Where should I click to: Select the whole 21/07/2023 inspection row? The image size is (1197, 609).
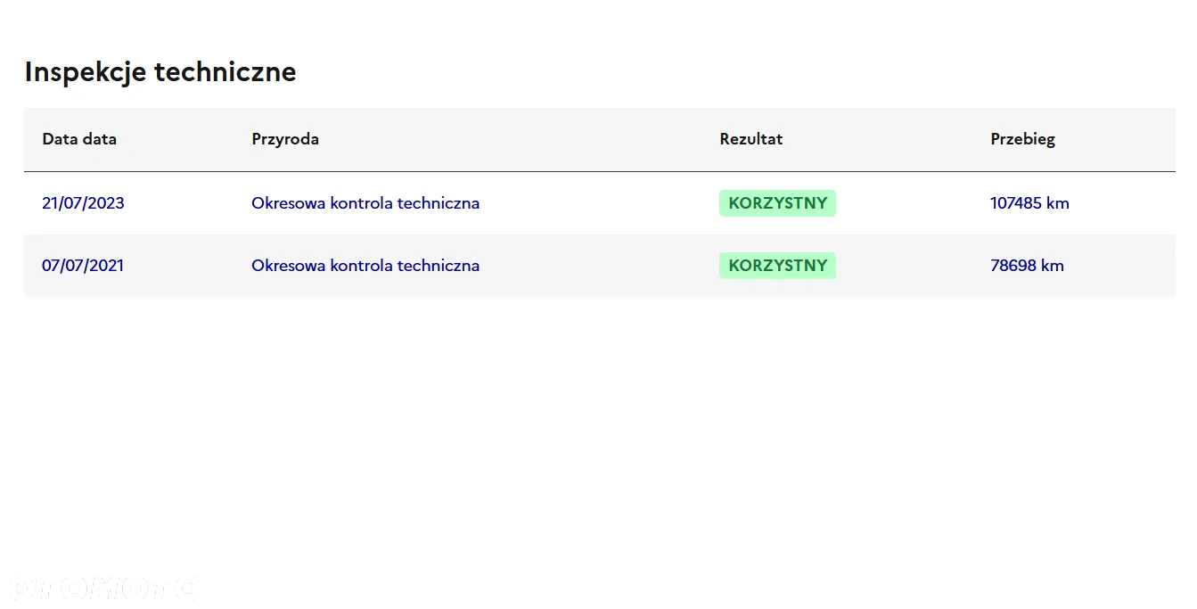[x=599, y=203]
